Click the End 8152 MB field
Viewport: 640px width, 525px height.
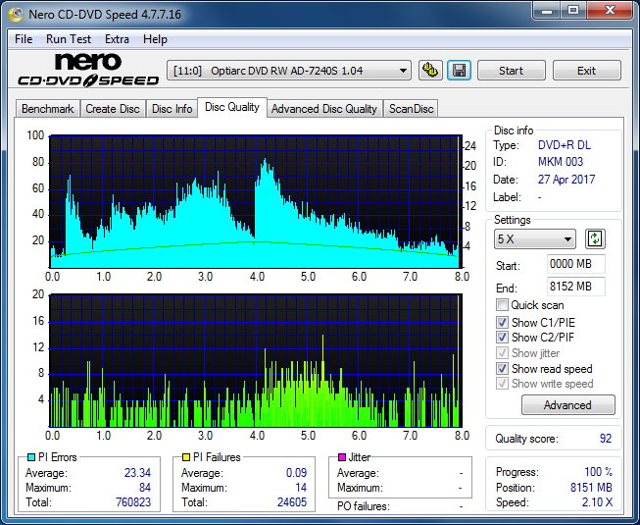point(575,286)
